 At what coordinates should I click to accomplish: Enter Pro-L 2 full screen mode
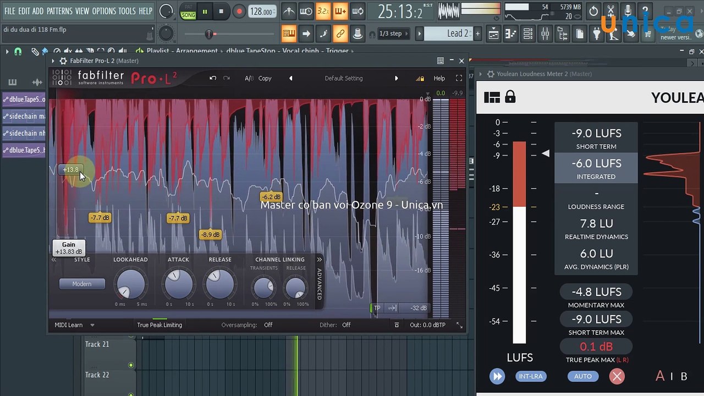pos(459,78)
